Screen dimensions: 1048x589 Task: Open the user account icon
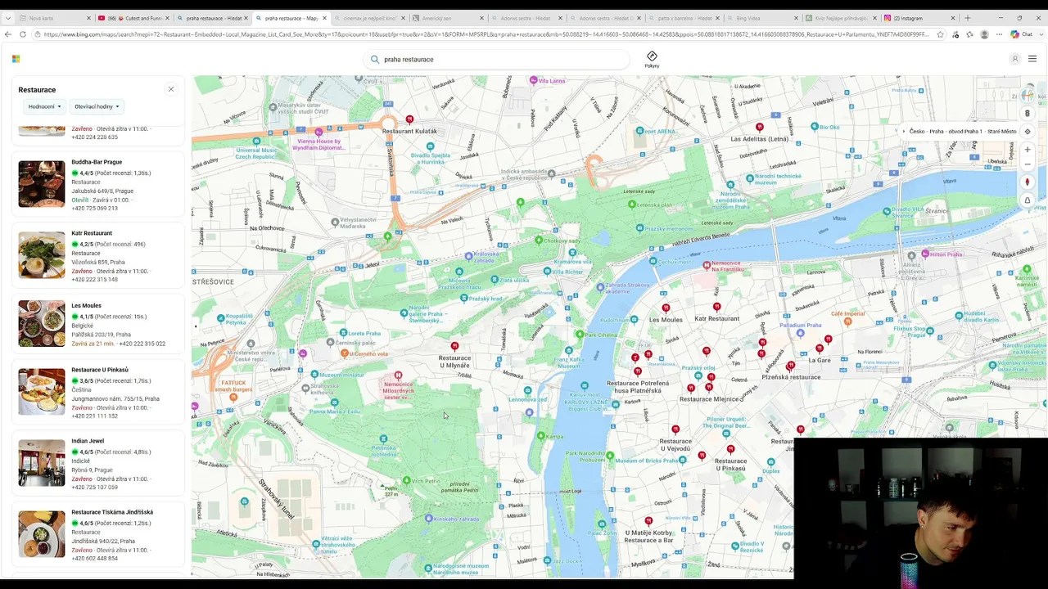(1015, 59)
